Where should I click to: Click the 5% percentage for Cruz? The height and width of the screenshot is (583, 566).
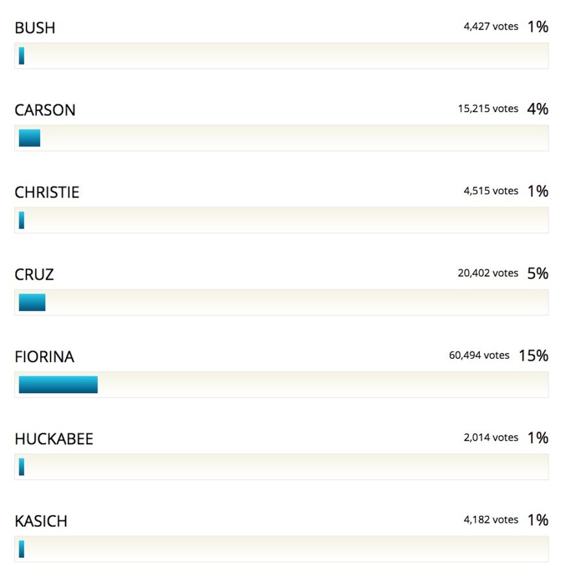pos(538,273)
